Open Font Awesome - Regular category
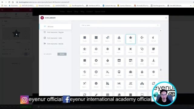 click(55, 32)
